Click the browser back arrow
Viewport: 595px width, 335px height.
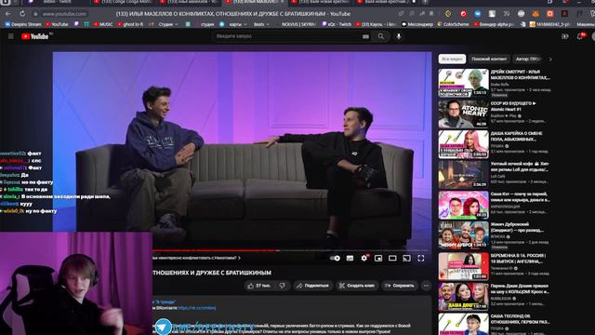(x=8, y=14)
